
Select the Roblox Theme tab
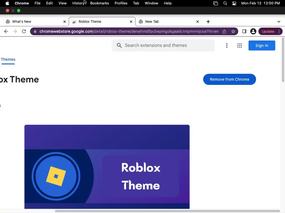click(102, 22)
